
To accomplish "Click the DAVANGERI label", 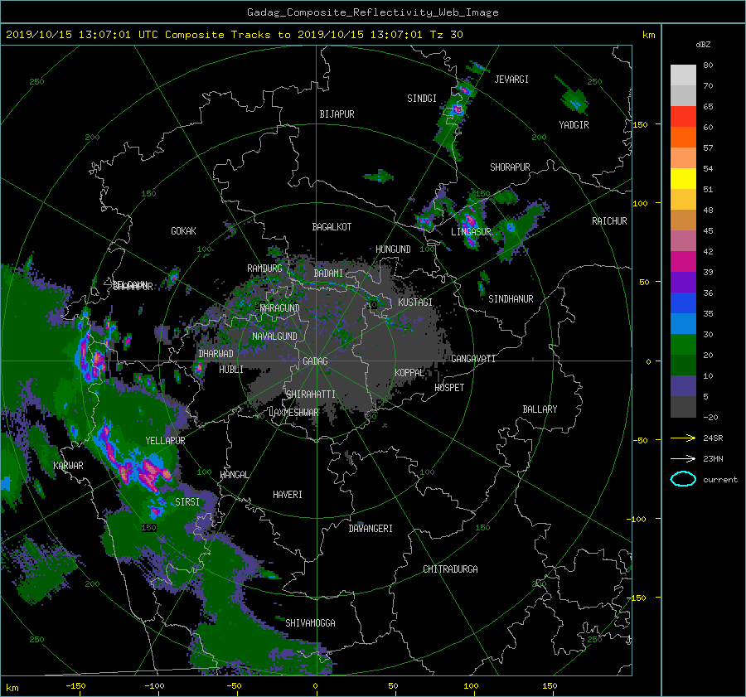I will (x=371, y=529).
